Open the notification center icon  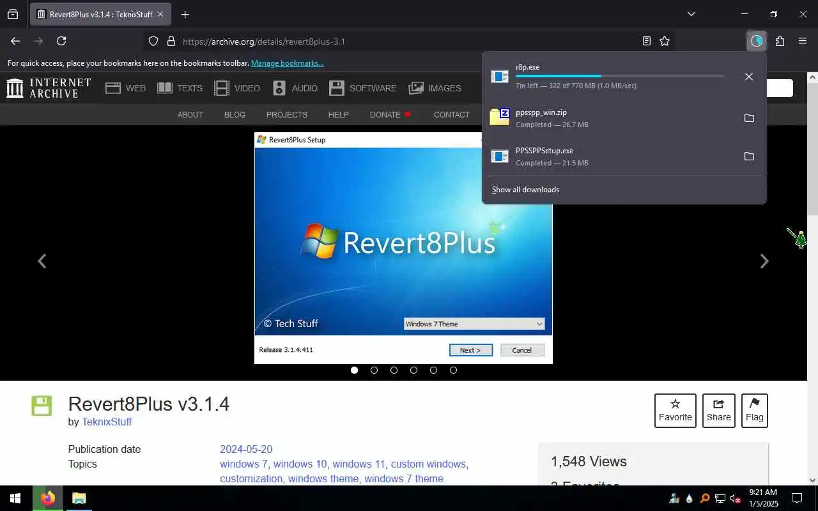[797, 498]
